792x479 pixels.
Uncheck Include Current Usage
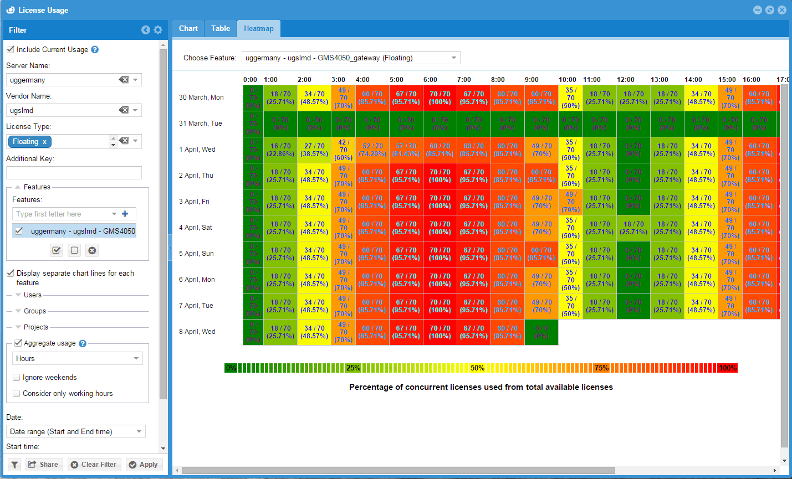(x=11, y=49)
